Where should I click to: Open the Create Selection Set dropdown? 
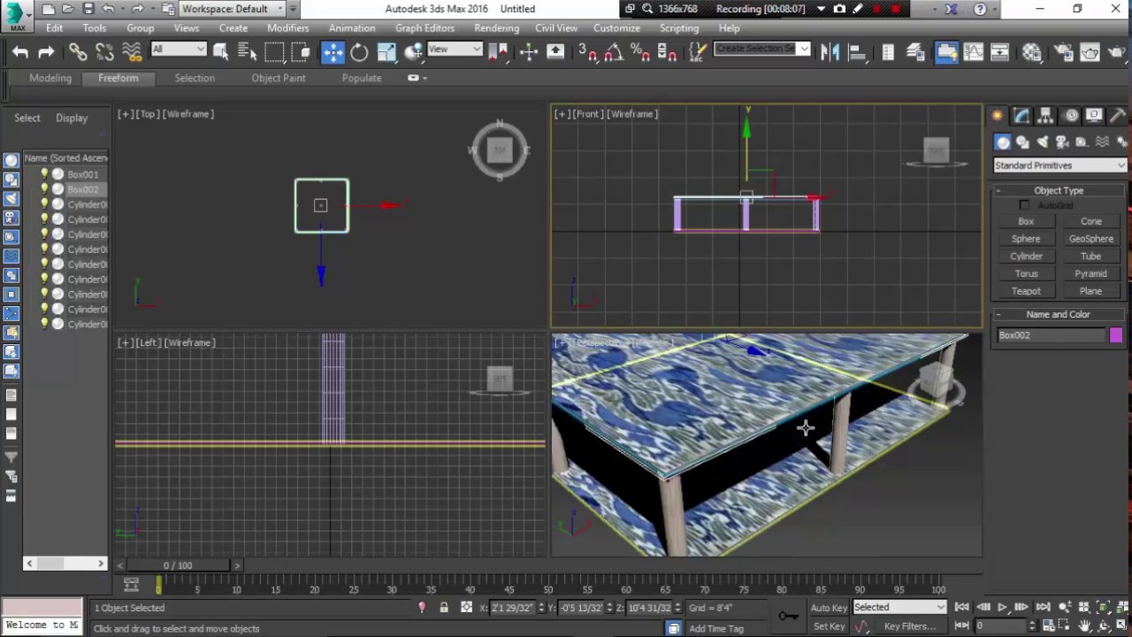pos(761,49)
